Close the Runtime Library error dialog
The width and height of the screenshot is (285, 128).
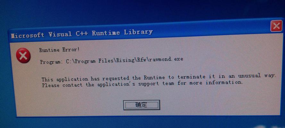pyautogui.click(x=276, y=26)
